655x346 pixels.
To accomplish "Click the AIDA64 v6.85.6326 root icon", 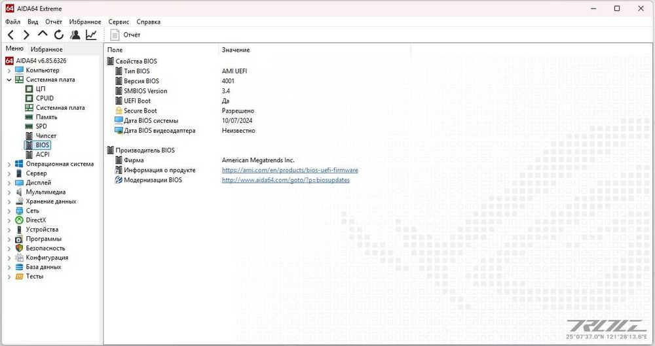I will 9,61.
